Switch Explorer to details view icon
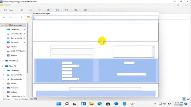This screenshot has height=107, width=191. [184, 99]
